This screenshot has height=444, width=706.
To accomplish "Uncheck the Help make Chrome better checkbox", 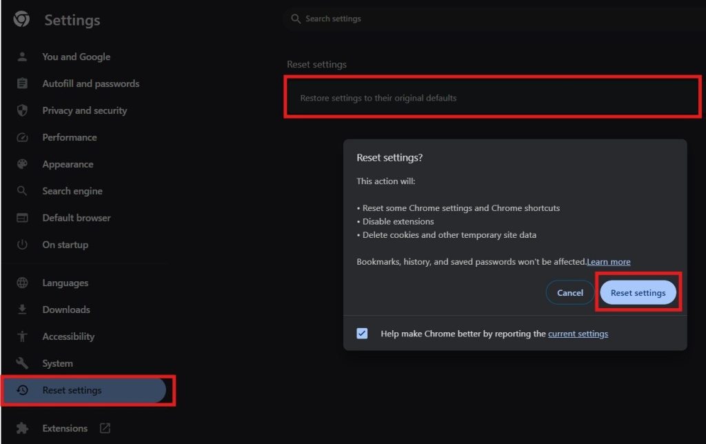I will (x=362, y=333).
